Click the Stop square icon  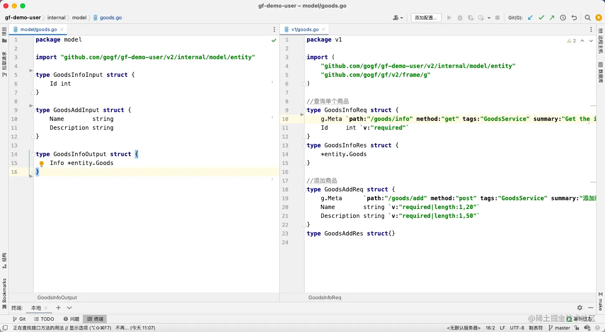point(497,18)
